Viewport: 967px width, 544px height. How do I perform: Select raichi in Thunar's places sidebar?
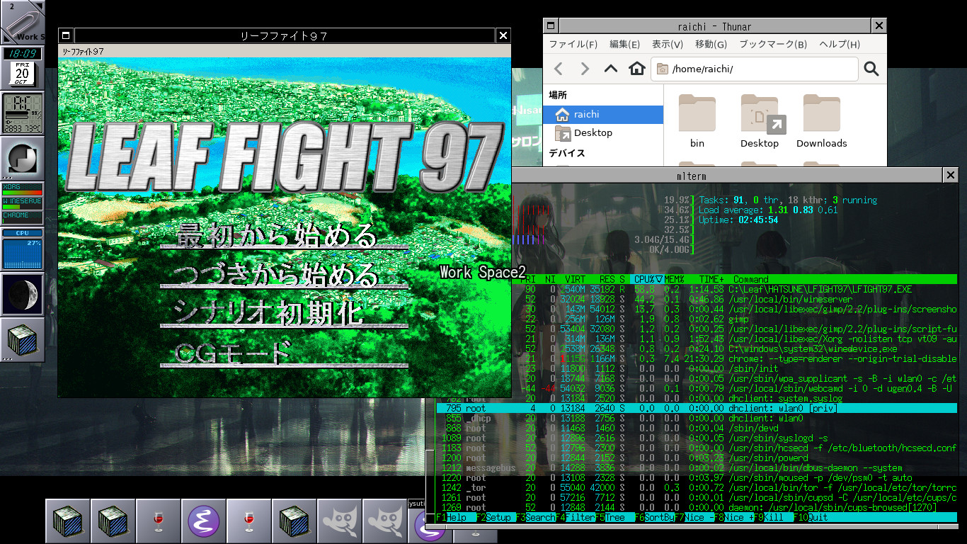click(603, 114)
